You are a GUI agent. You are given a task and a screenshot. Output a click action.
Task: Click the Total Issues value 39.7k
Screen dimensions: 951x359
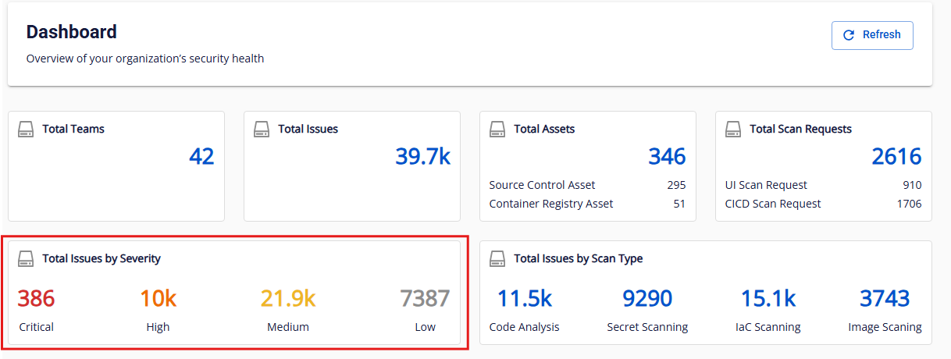tap(422, 157)
